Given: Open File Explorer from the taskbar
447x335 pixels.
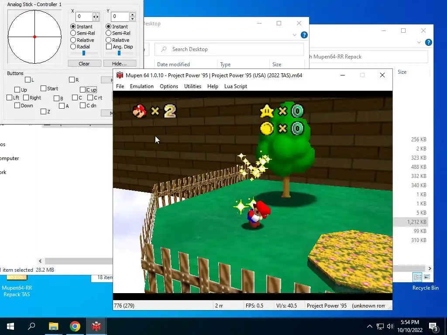Looking at the screenshot, I should point(53,326).
